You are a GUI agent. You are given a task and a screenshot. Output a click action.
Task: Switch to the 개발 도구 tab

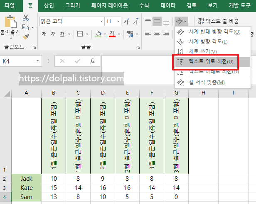[239, 5]
